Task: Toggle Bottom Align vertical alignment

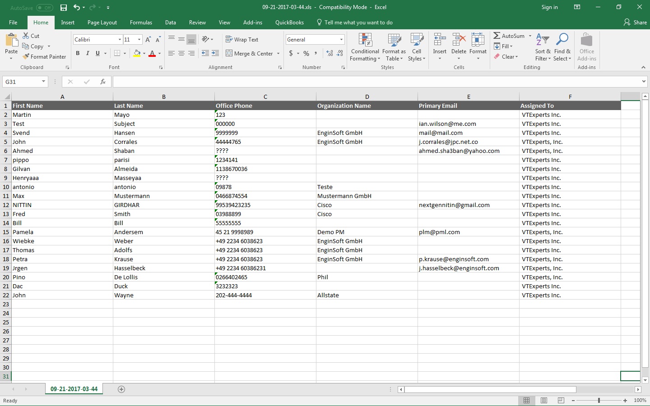Action: click(x=191, y=39)
